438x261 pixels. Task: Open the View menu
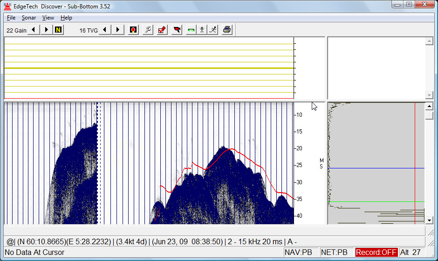click(x=48, y=18)
